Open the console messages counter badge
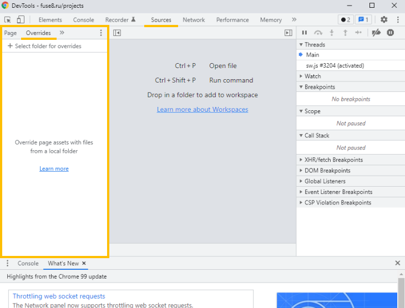This screenshot has width=405, height=308. click(363, 20)
